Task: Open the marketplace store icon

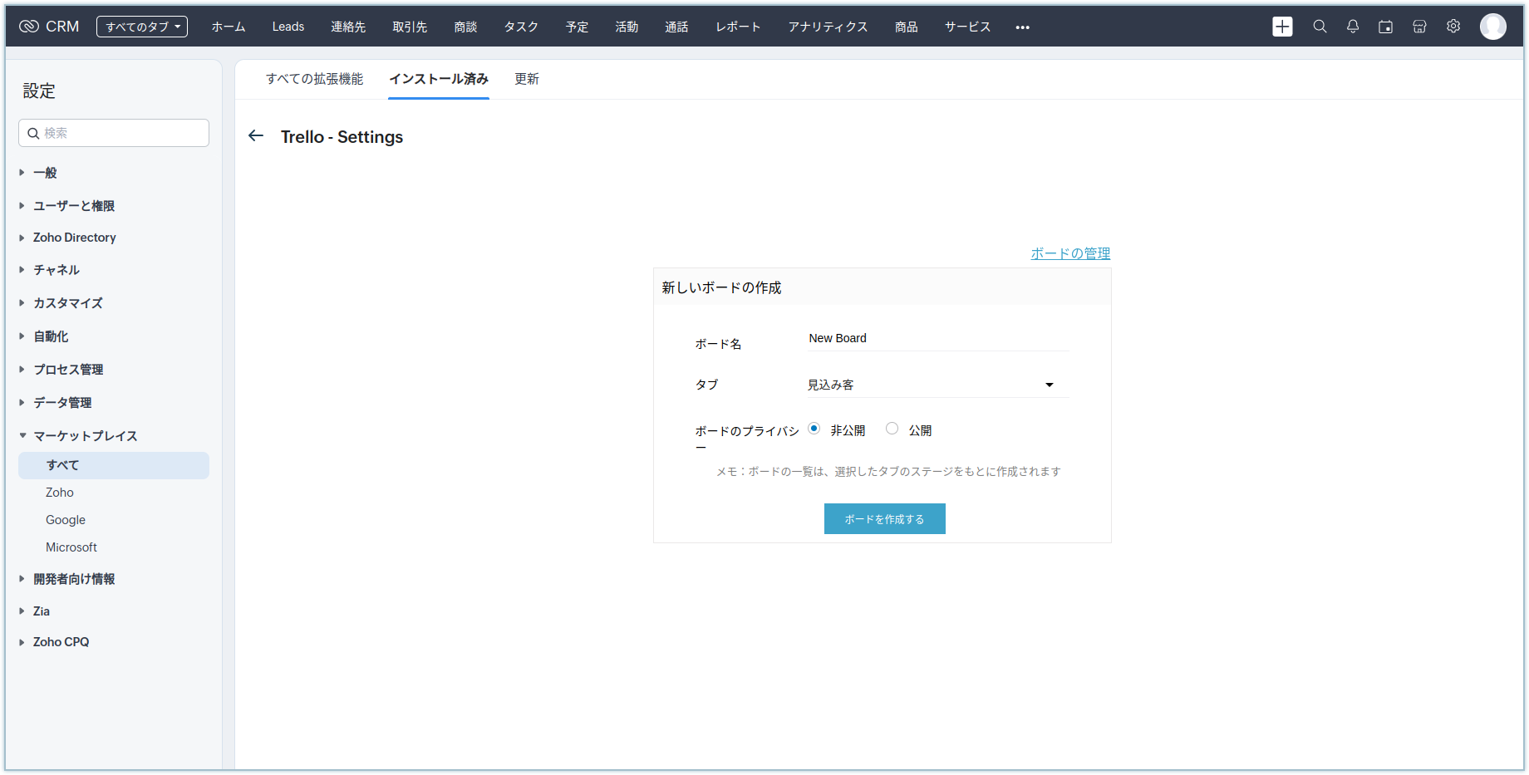Action: [1419, 27]
